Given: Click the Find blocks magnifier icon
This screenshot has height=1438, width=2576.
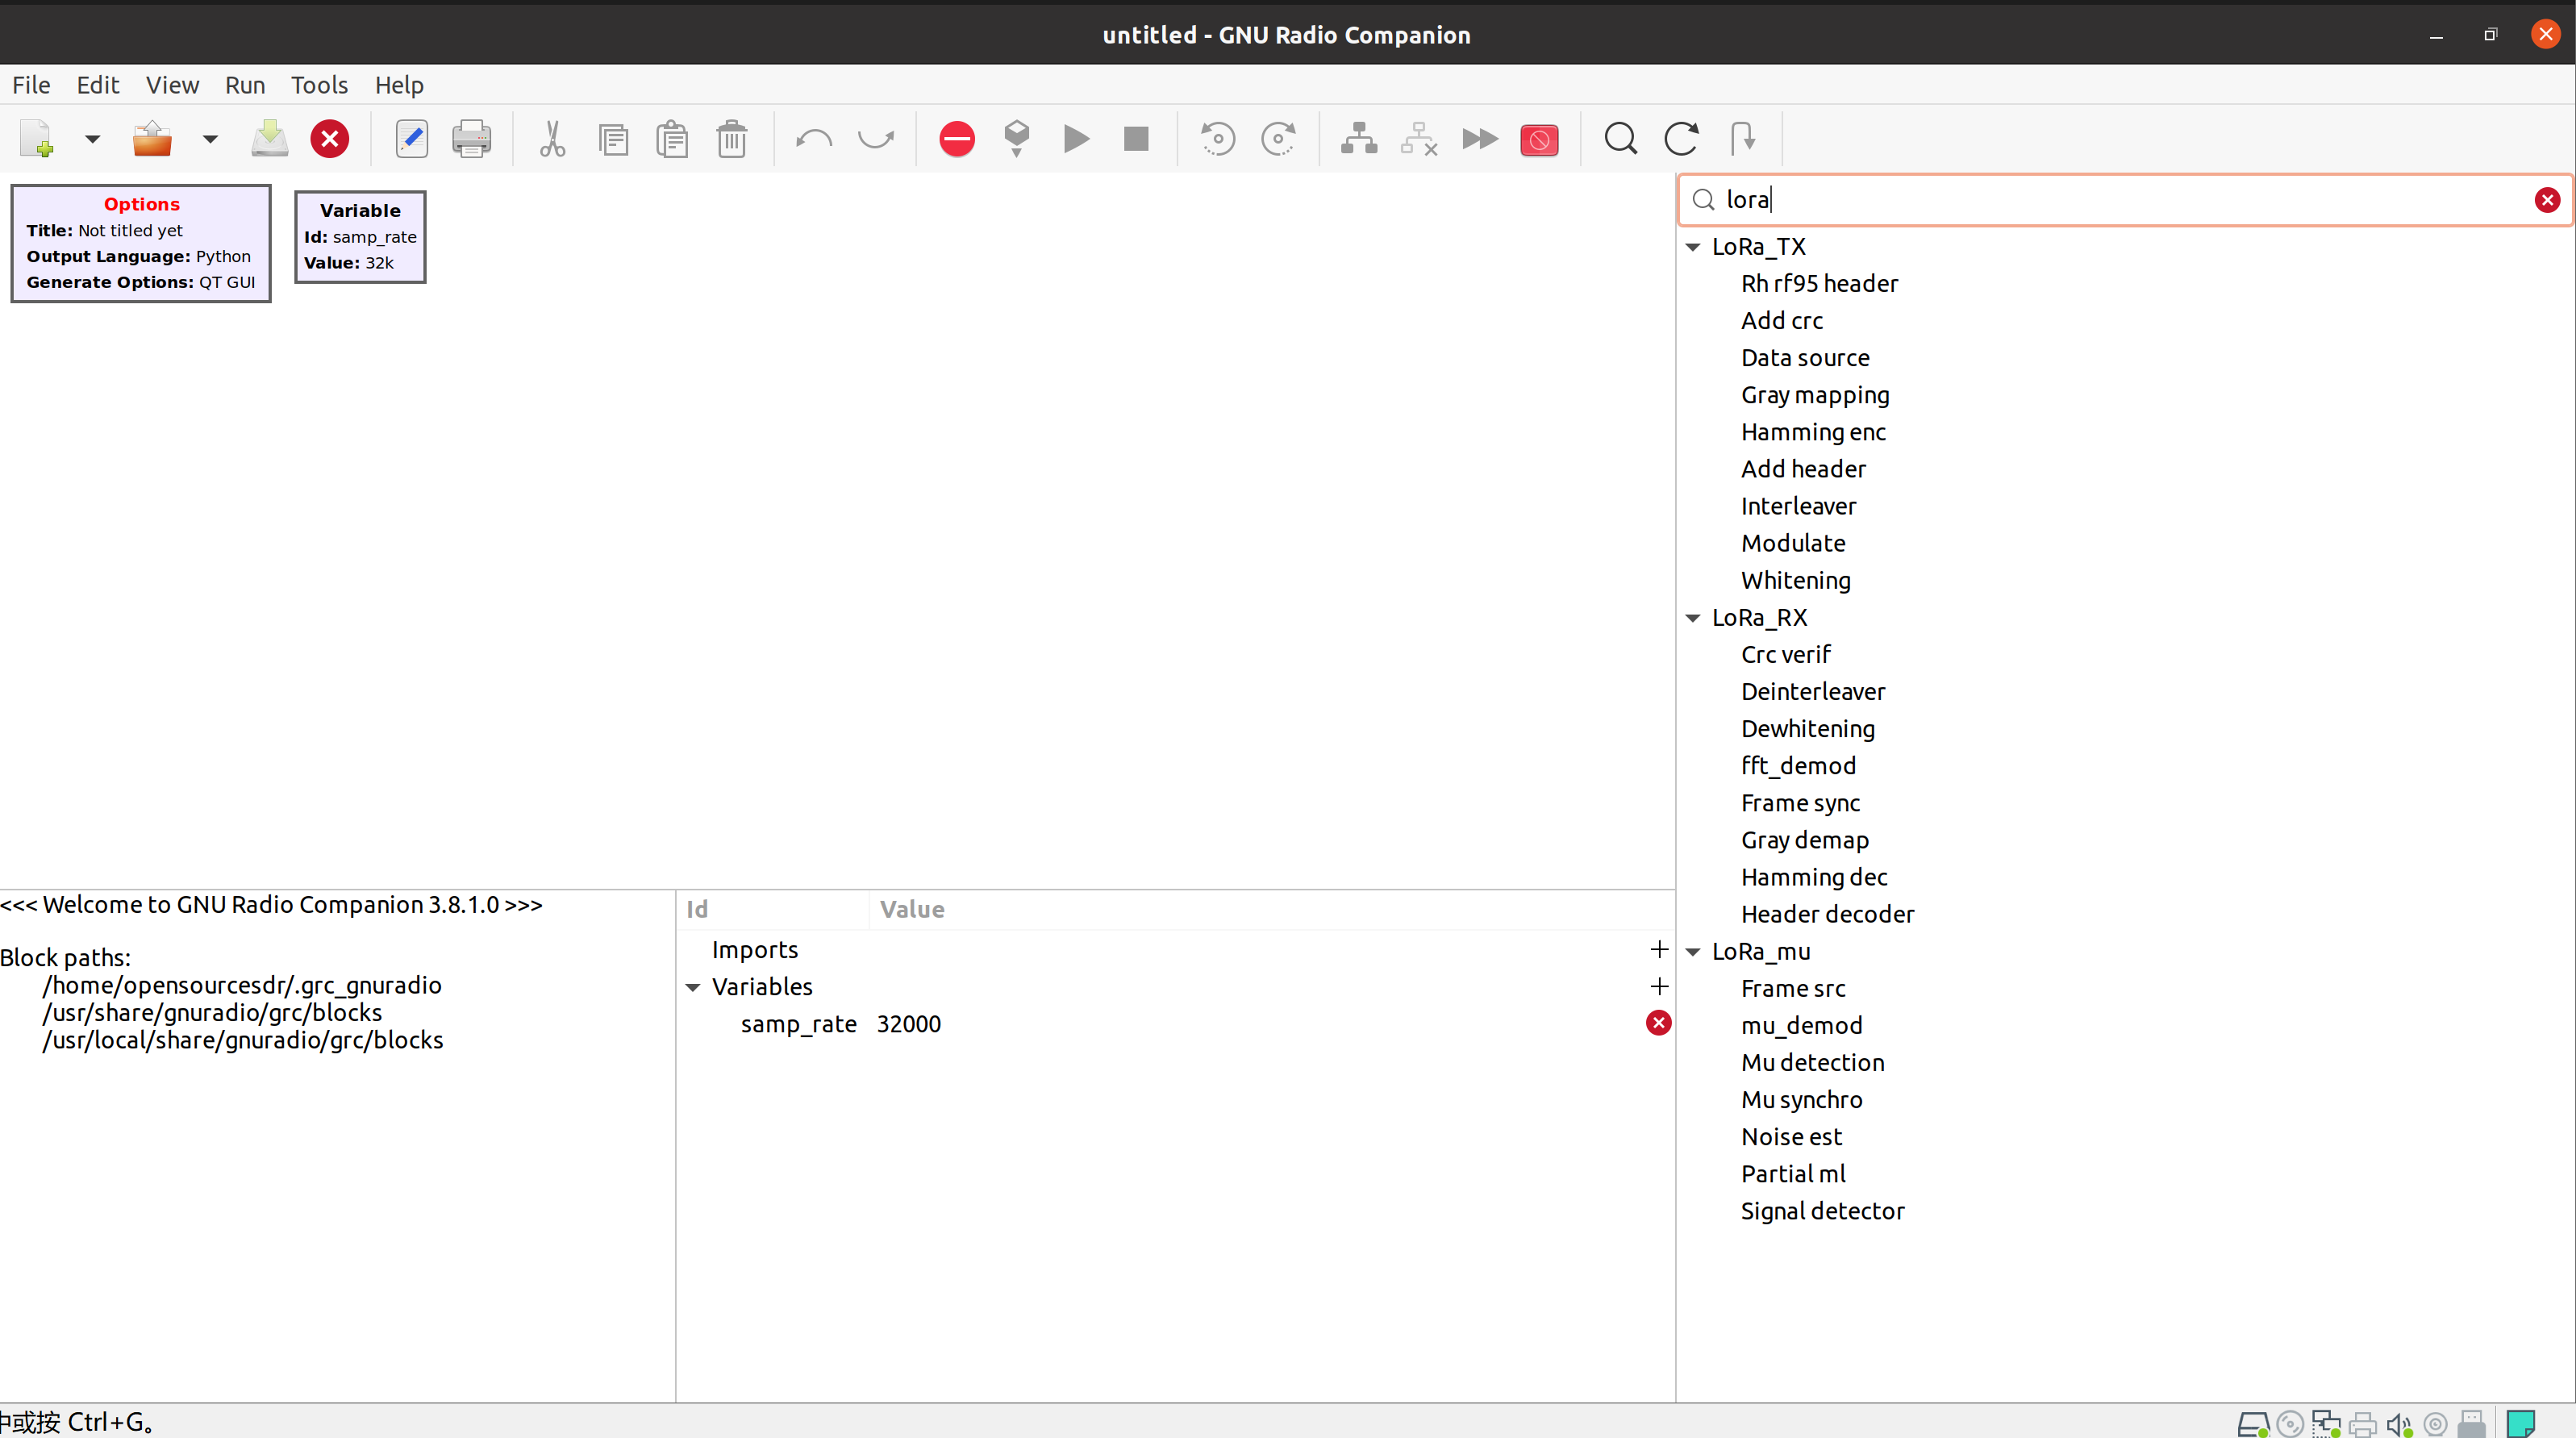Looking at the screenshot, I should point(1620,139).
